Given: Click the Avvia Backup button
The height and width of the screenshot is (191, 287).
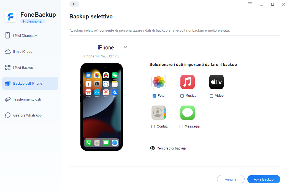Looking at the screenshot, I should [x=264, y=179].
